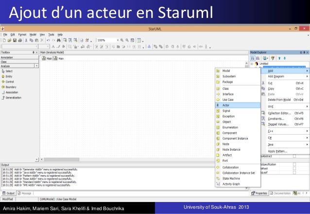The height and width of the screenshot is (214, 310).
Task: Click the Move Up arrow in Model Explorer
Action: [279, 58]
